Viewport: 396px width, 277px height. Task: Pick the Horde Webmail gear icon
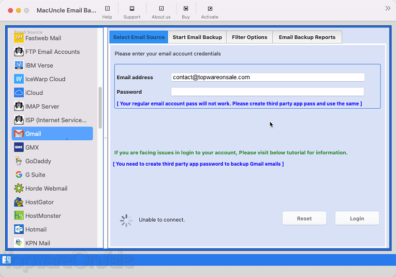pyautogui.click(x=19, y=188)
